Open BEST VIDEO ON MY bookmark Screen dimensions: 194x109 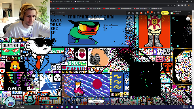[94, 8]
